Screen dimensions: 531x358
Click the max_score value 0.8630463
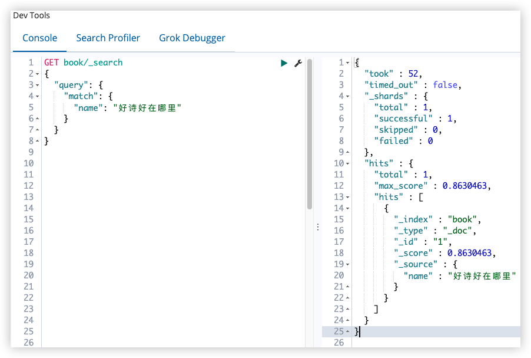tap(464, 186)
